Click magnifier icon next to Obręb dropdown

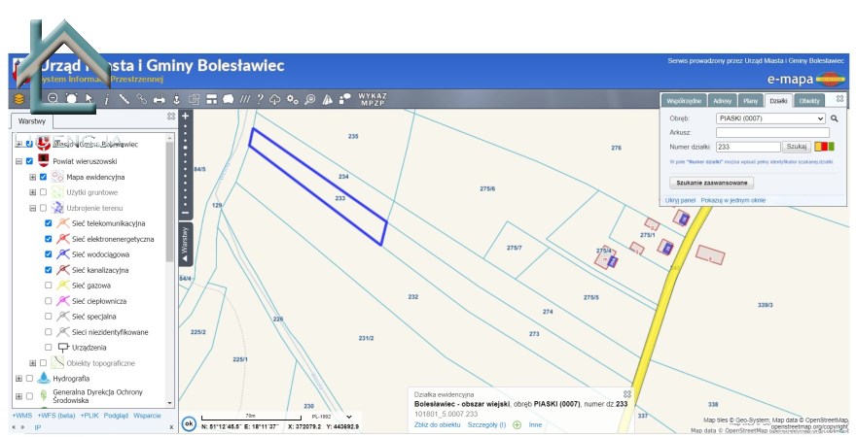834,118
